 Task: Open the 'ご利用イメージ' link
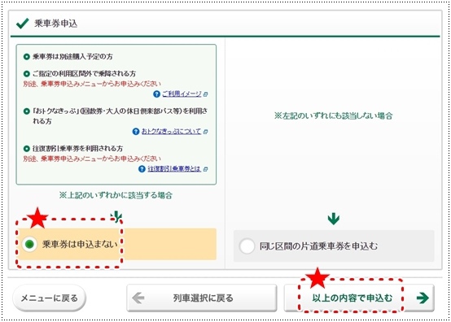[182, 94]
